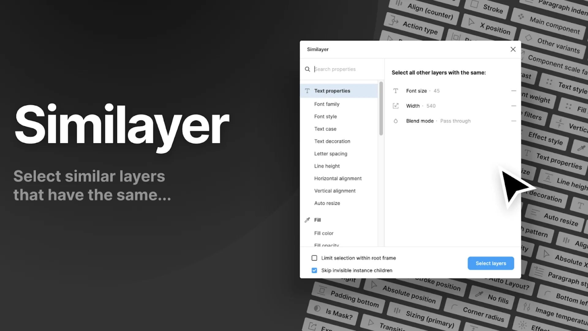The width and height of the screenshot is (588, 331).
Task: Select Line height property
Action: pos(327,166)
